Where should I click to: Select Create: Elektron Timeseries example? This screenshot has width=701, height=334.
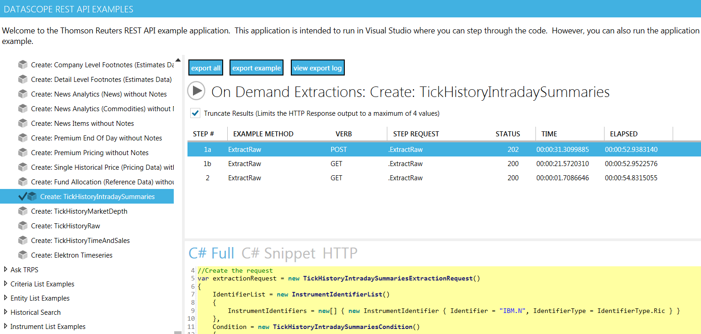pyautogui.click(x=72, y=255)
